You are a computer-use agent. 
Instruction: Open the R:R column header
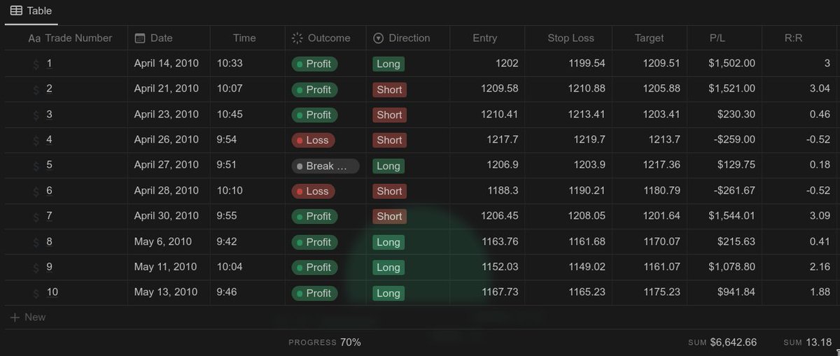[799, 38]
